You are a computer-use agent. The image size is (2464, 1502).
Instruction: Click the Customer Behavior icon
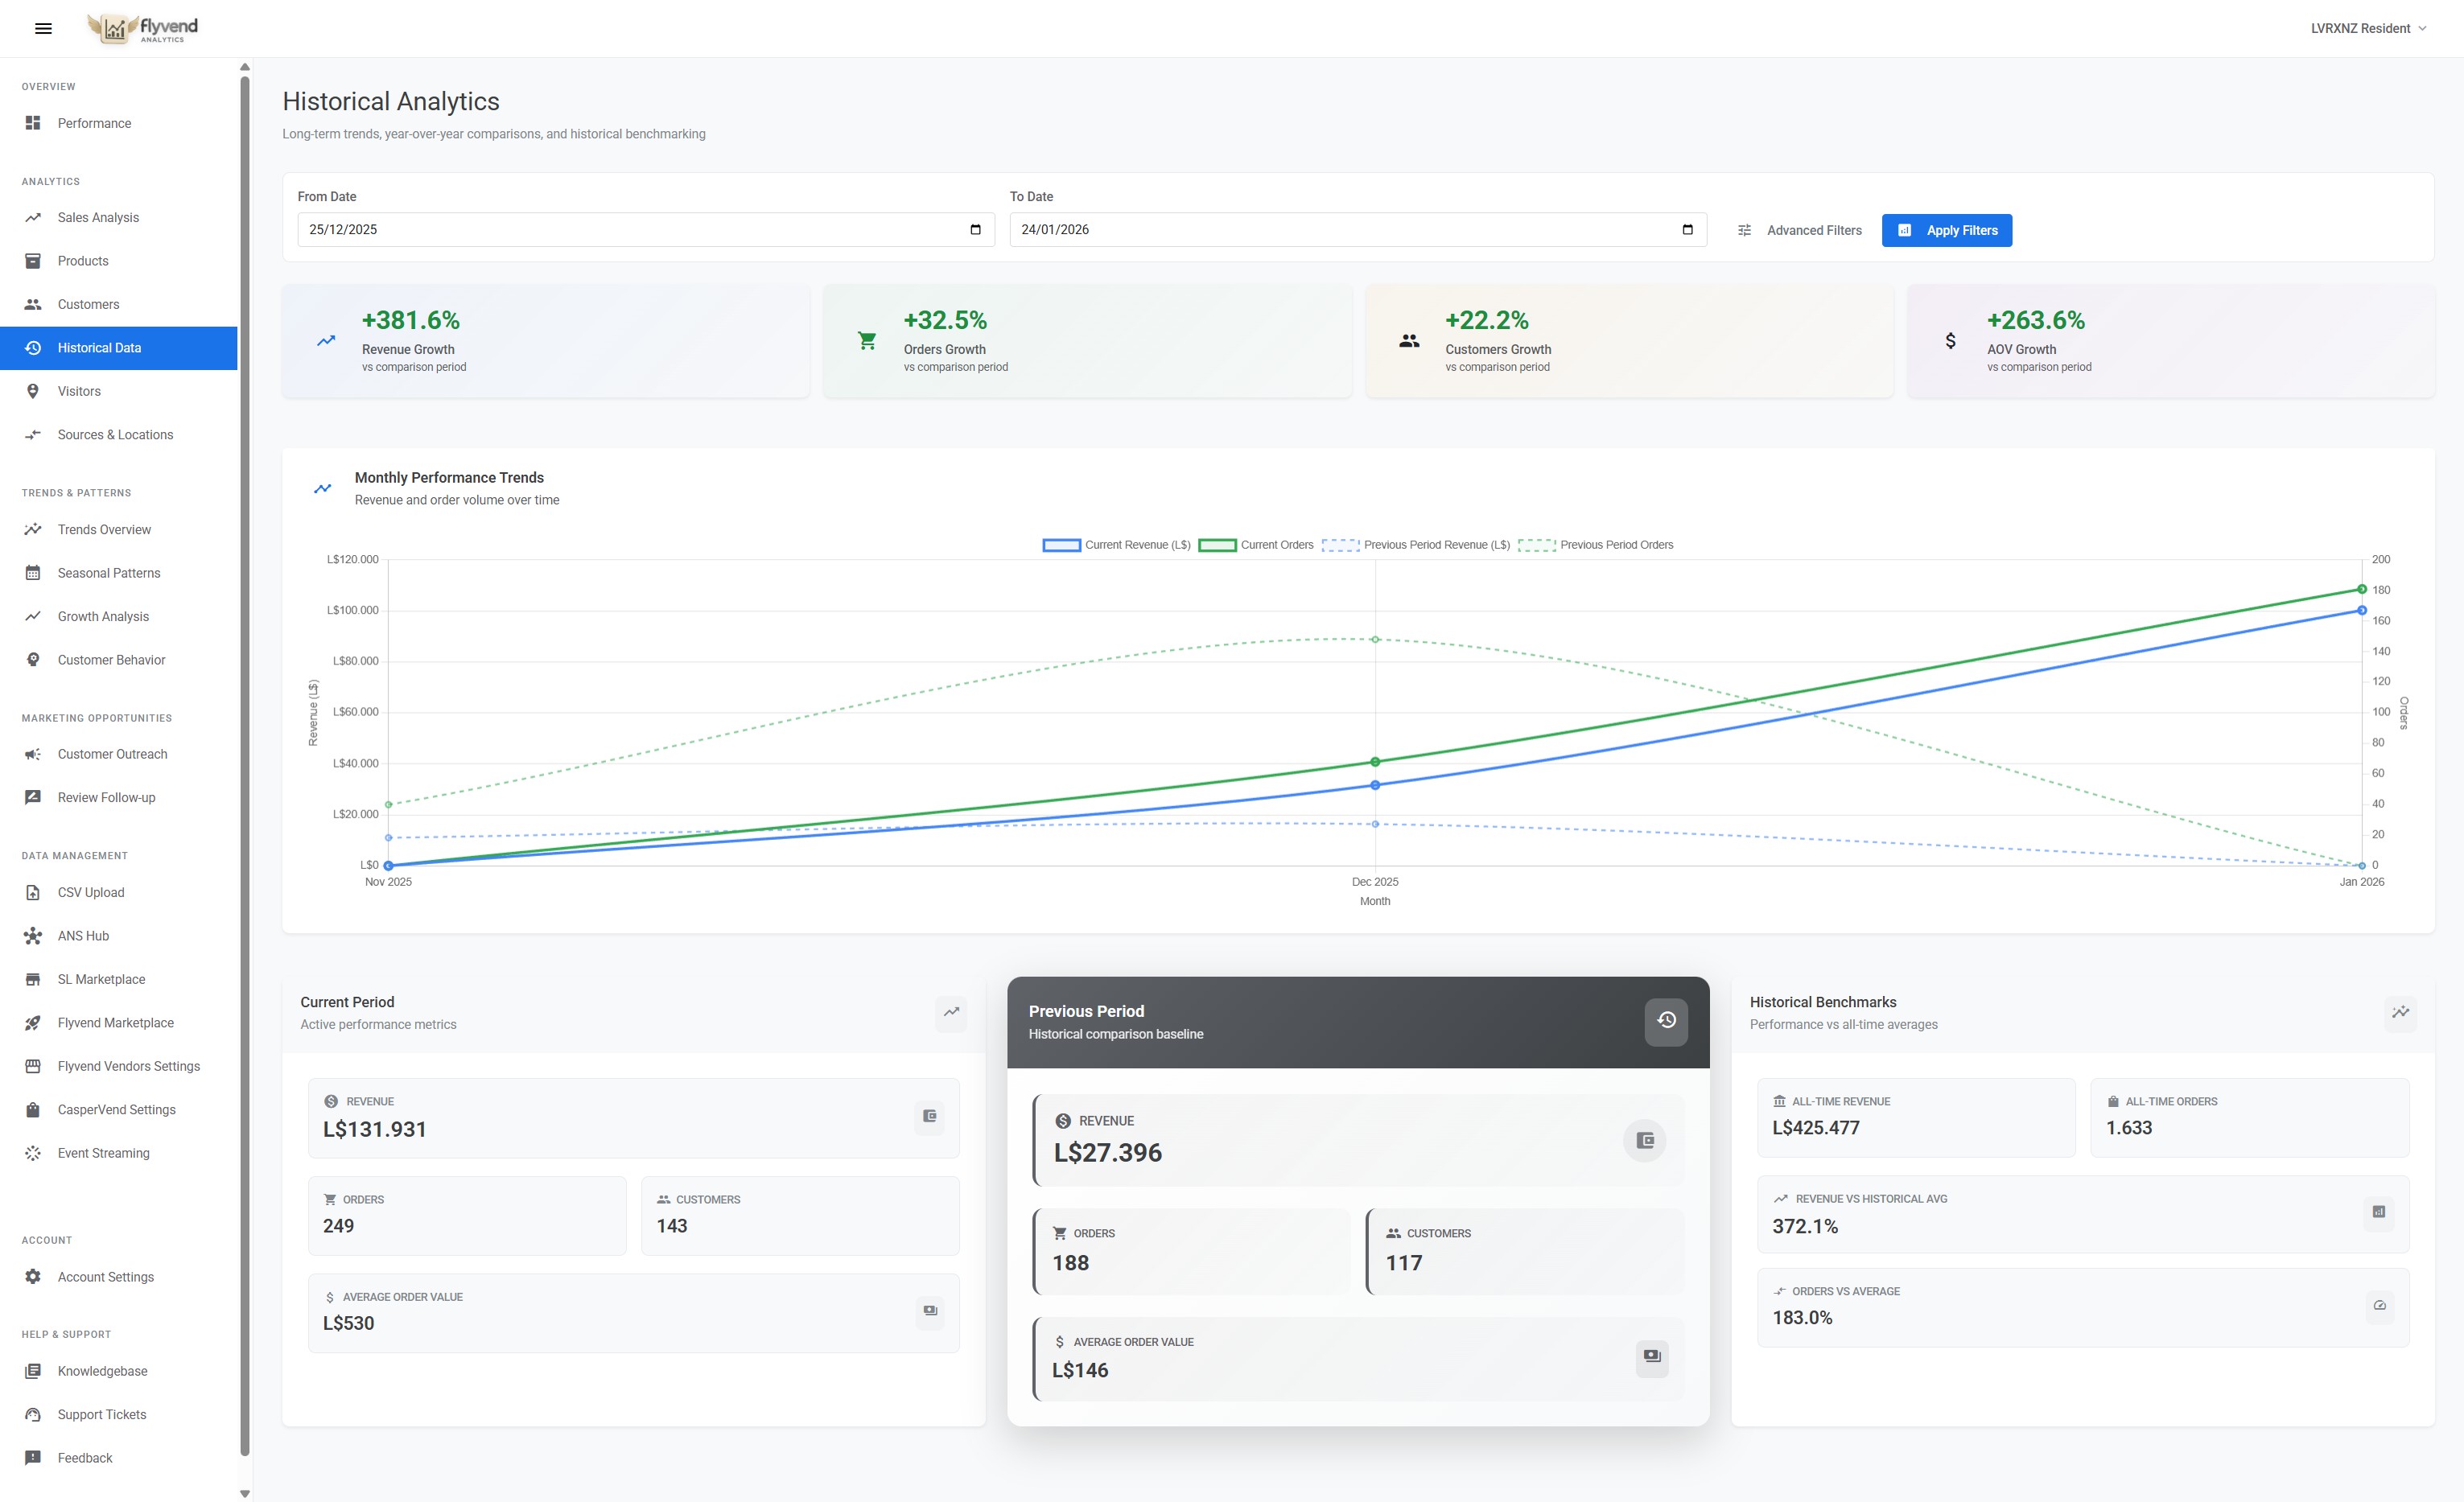33,659
